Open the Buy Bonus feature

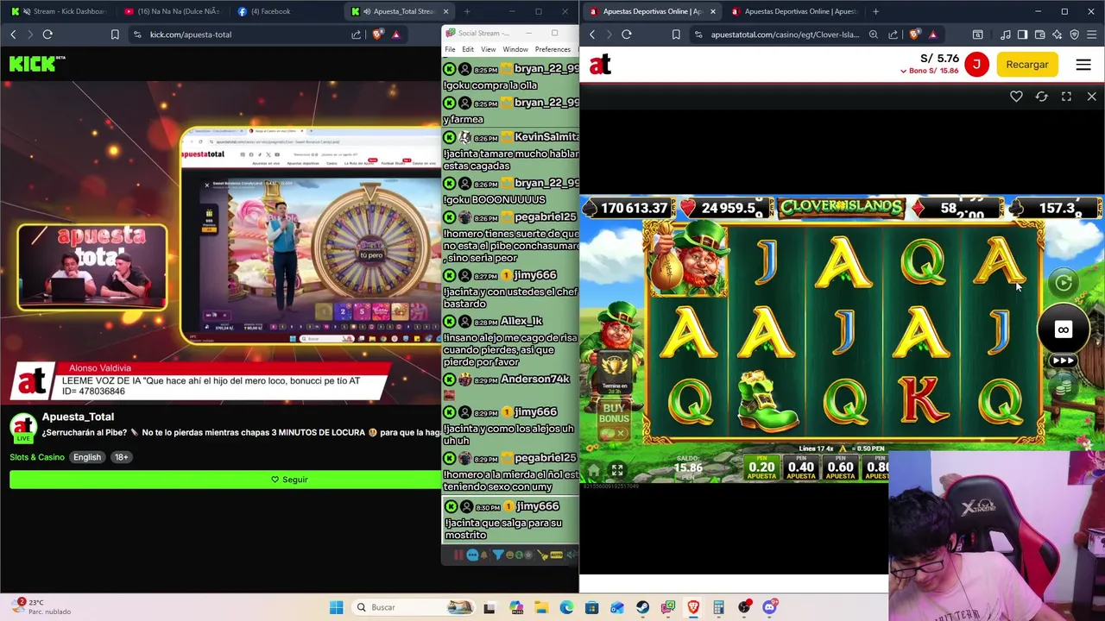(615, 413)
